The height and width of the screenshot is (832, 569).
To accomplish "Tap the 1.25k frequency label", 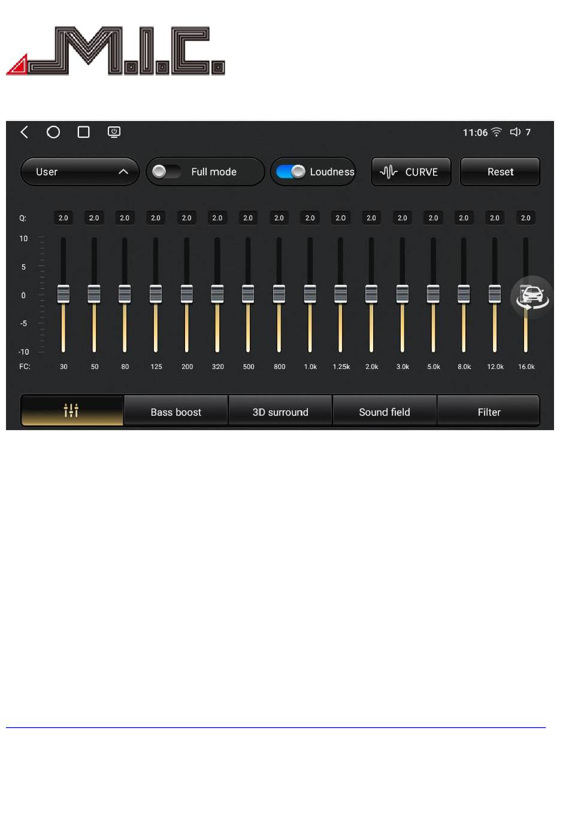I will click(341, 367).
